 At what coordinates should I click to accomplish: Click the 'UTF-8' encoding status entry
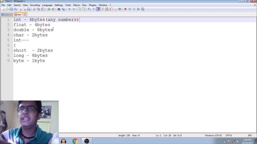click(228, 135)
